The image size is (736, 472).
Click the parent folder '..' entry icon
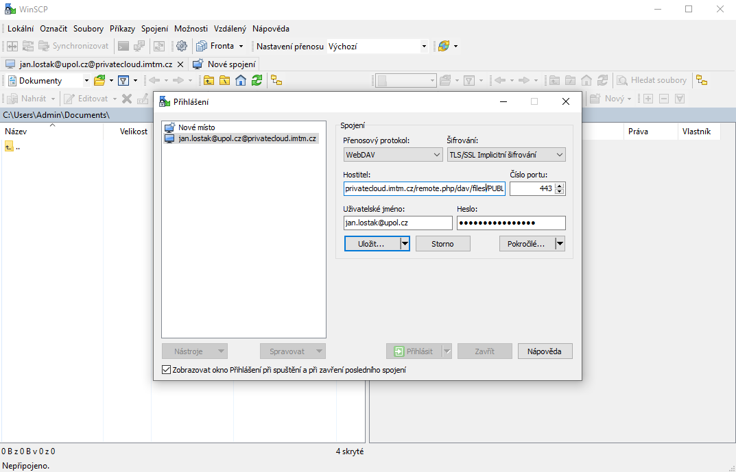click(x=9, y=147)
